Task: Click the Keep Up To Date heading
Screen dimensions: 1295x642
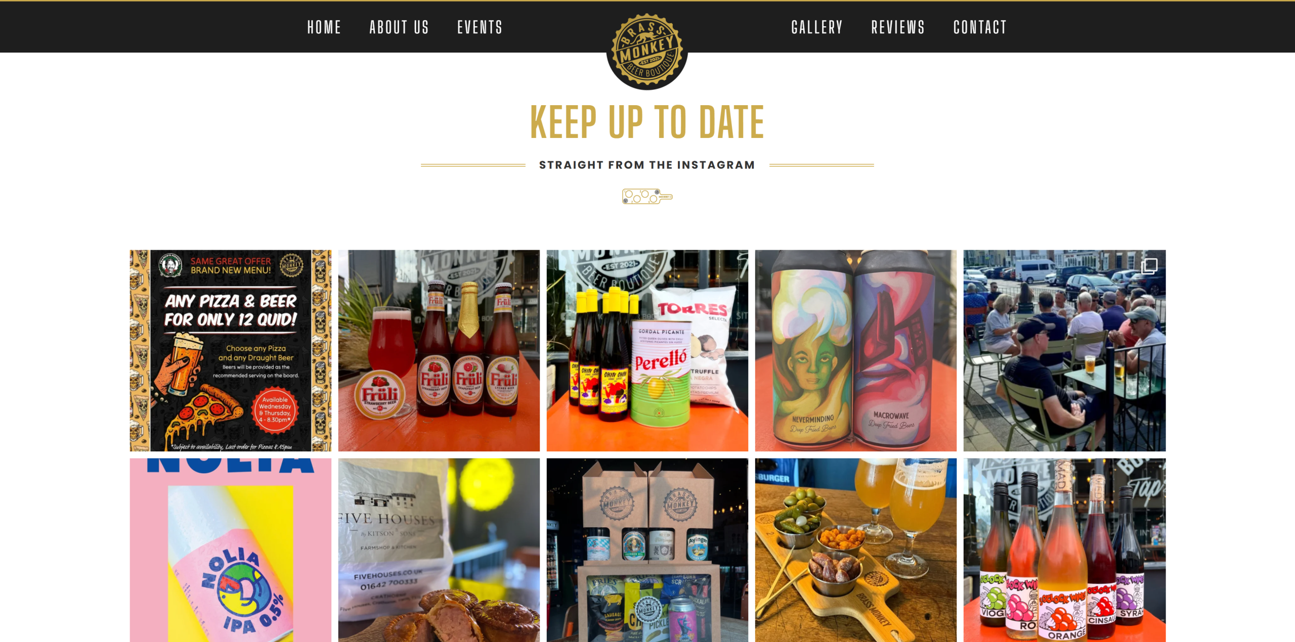Action: [647, 122]
